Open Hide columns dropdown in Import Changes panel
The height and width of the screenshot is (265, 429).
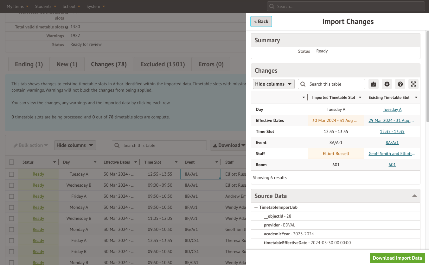click(x=273, y=84)
